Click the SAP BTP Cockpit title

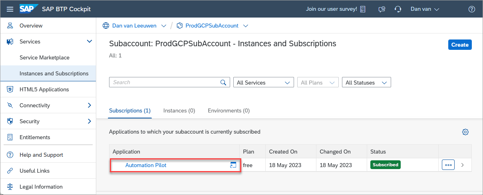tap(66, 9)
